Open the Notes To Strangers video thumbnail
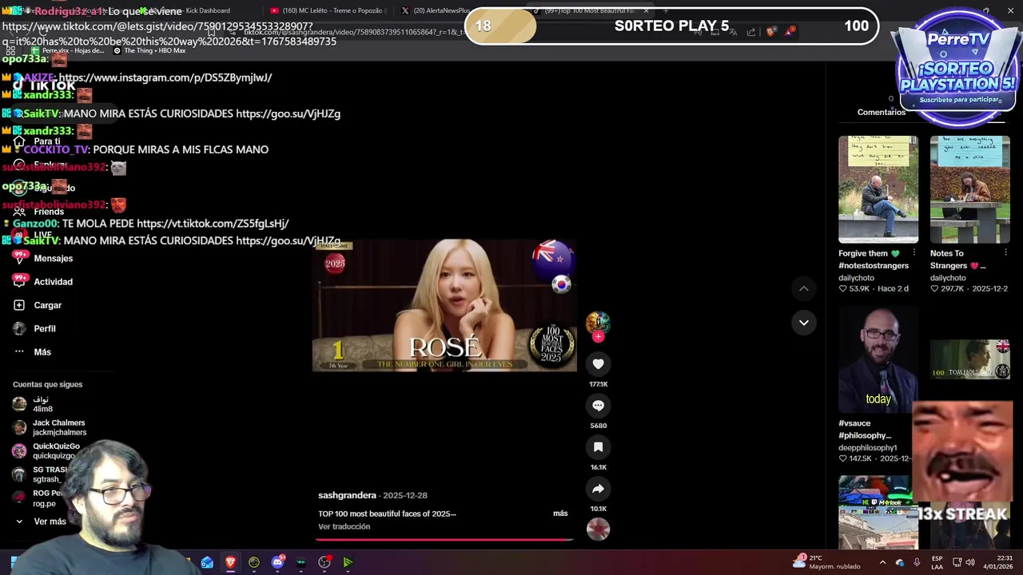The width and height of the screenshot is (1023, 575). click(969, 189)
